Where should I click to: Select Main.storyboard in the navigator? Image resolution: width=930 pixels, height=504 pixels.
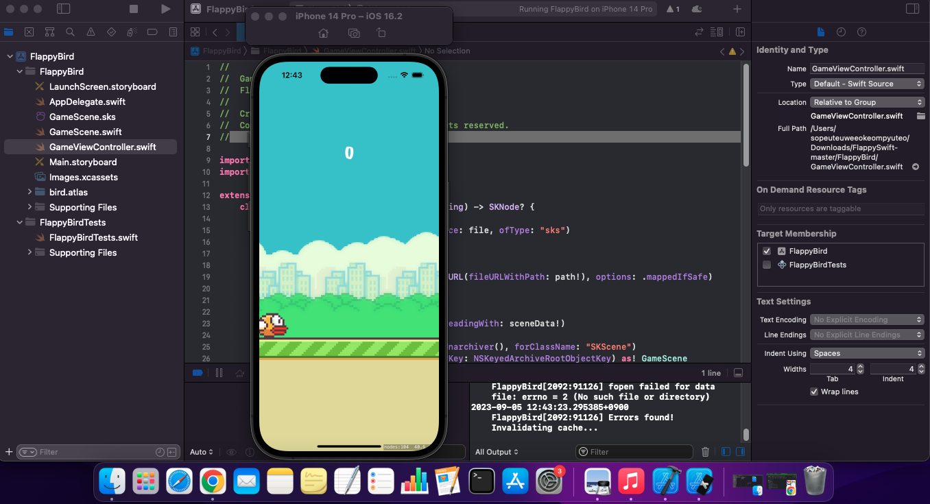click(x=83, y=162)
